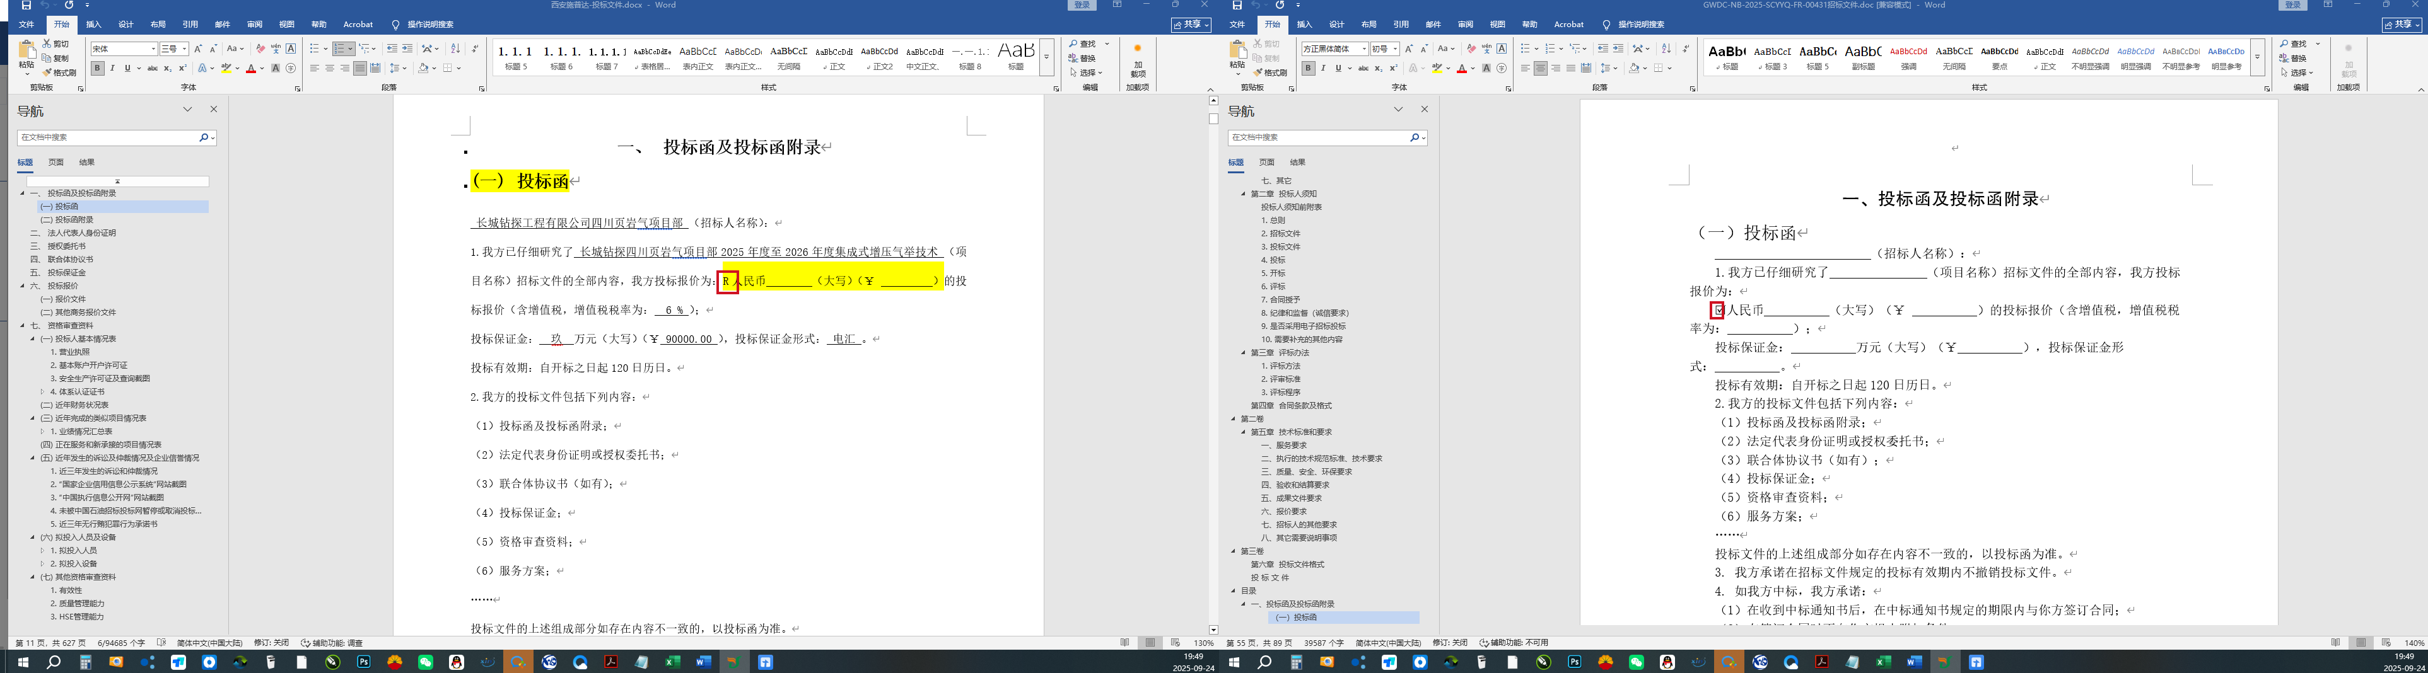2428x673 pixels.
Task: Toggle Italic in the left window
Action: [112, 69]
